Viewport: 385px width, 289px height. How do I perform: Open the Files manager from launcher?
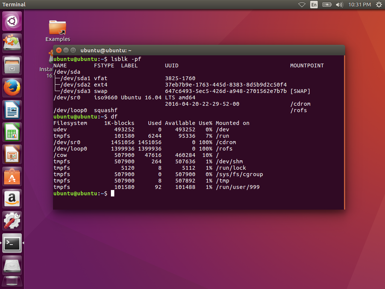click(12, 65)
